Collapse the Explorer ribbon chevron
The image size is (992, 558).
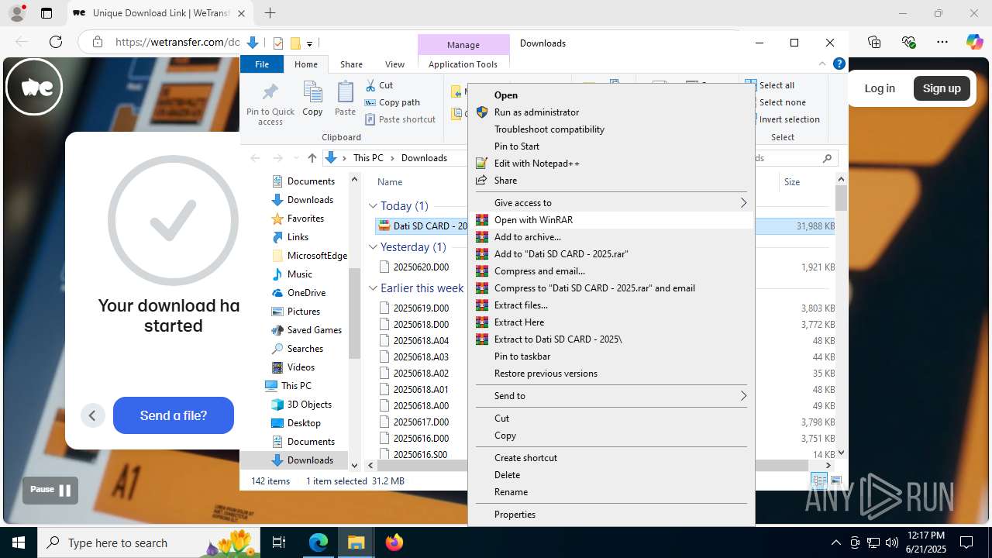click(x=822, y=64)
